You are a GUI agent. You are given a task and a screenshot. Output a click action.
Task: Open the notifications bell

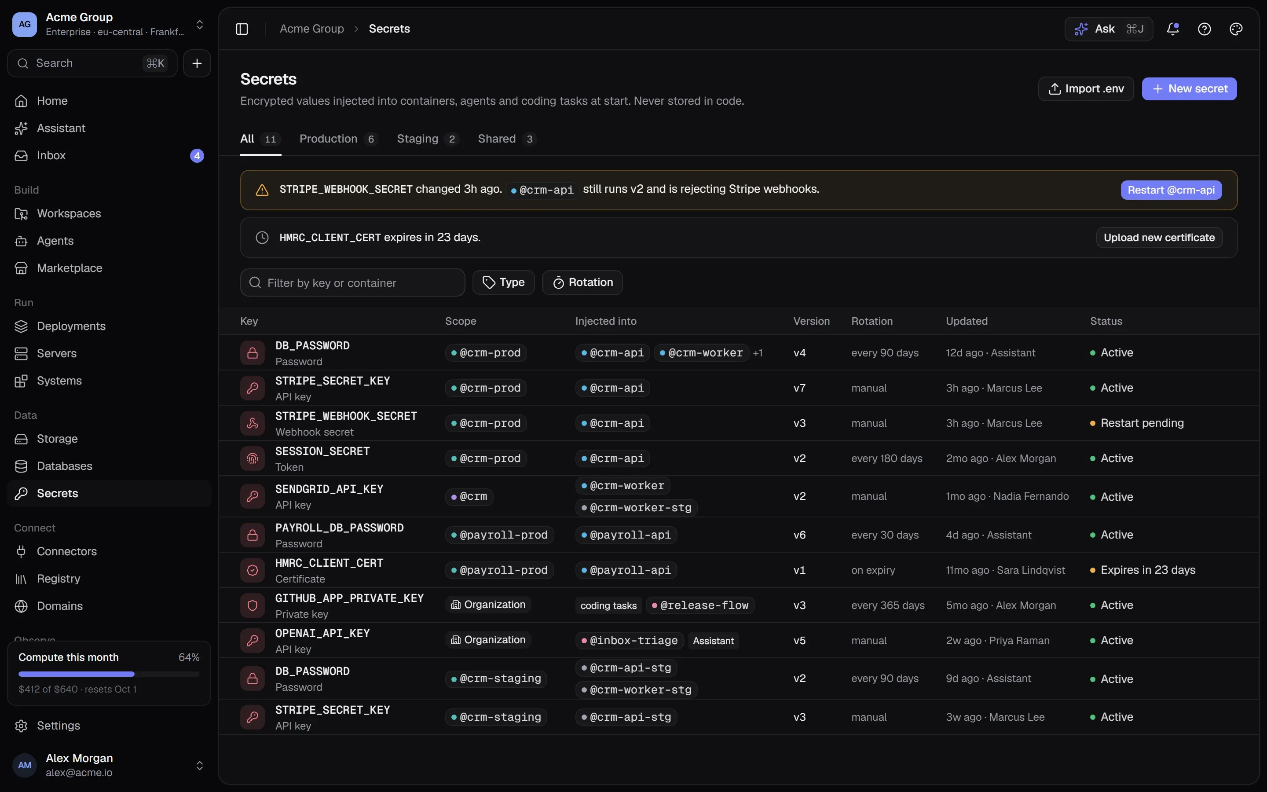(1173, 29)
